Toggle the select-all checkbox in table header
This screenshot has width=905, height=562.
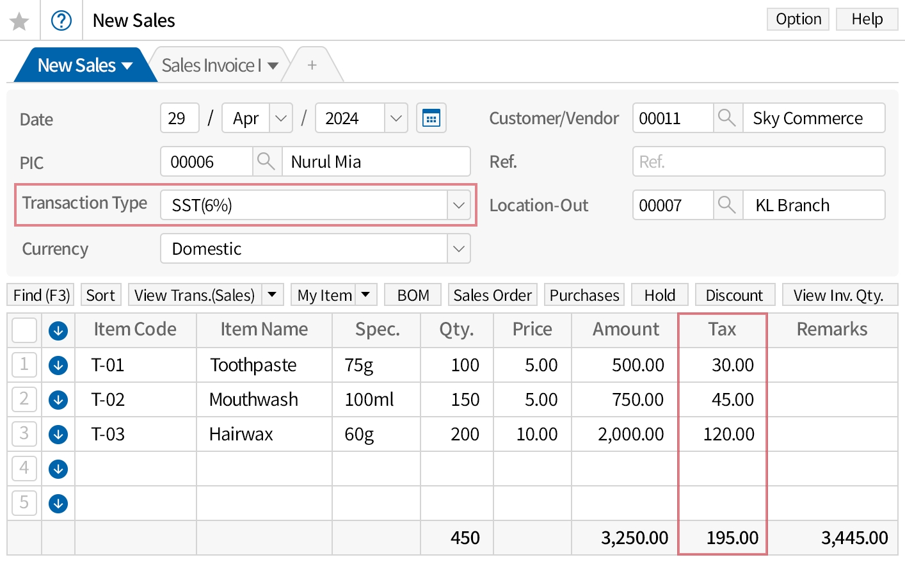coord(24,330)
